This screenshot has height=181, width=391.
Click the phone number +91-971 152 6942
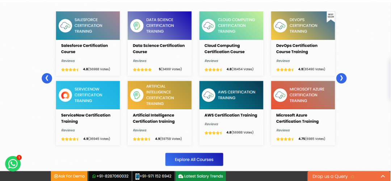point(154,176)
